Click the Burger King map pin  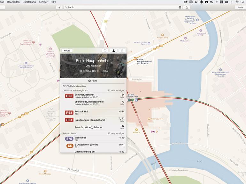[x=163, y=35]
